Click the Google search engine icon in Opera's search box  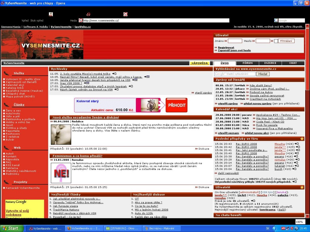click(x=276, y=20)
